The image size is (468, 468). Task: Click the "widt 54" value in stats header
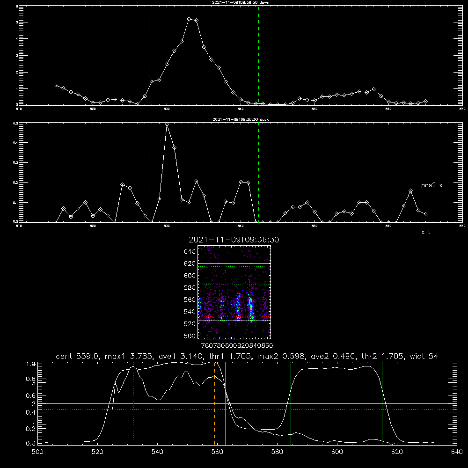click(x=424, y=356)
